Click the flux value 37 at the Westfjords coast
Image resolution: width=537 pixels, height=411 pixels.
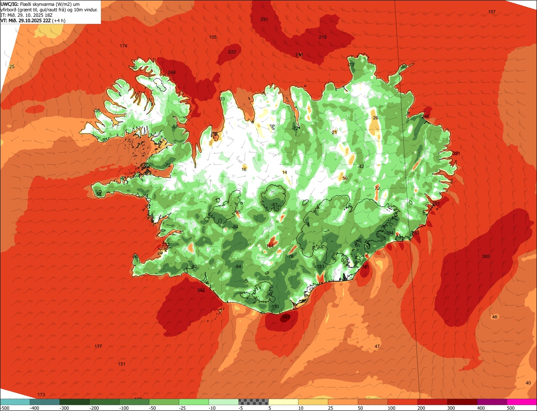(105, 140)
